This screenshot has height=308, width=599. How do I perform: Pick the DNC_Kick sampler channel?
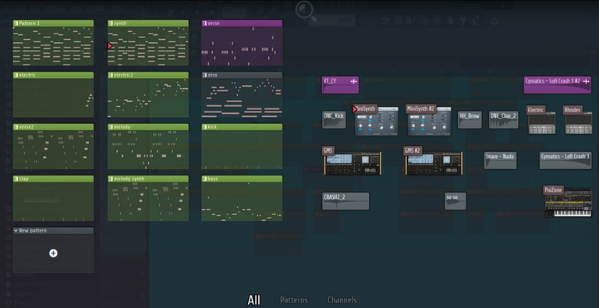click(x=335, y=120)
